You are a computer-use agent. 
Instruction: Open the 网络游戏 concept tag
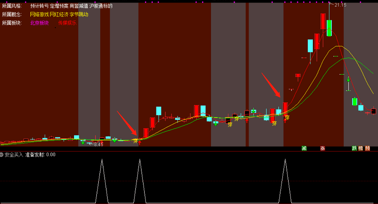click(39, 14)
